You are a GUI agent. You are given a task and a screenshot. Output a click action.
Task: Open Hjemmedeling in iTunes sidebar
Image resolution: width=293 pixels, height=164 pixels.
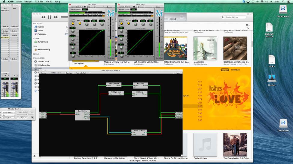click(43, 50)
